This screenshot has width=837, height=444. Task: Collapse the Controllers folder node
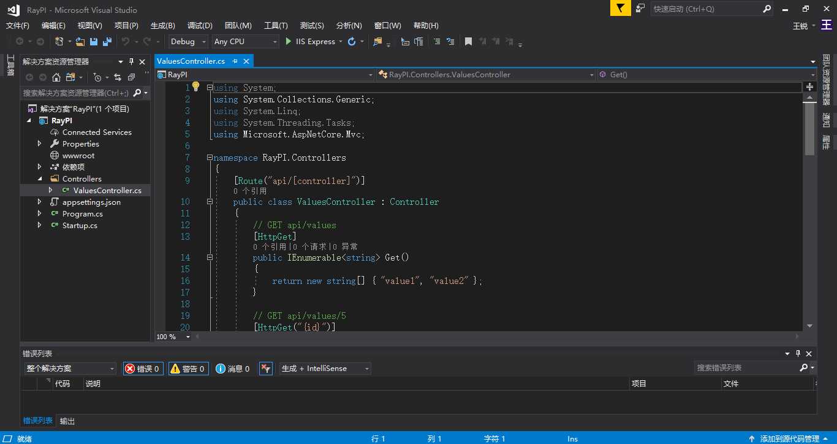40,178
